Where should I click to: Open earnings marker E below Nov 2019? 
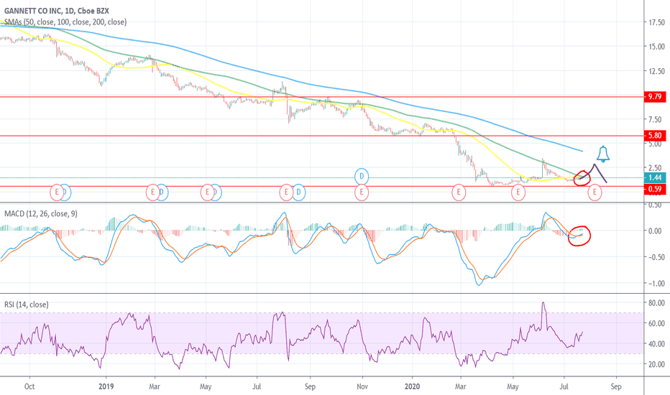pos(362,192)
